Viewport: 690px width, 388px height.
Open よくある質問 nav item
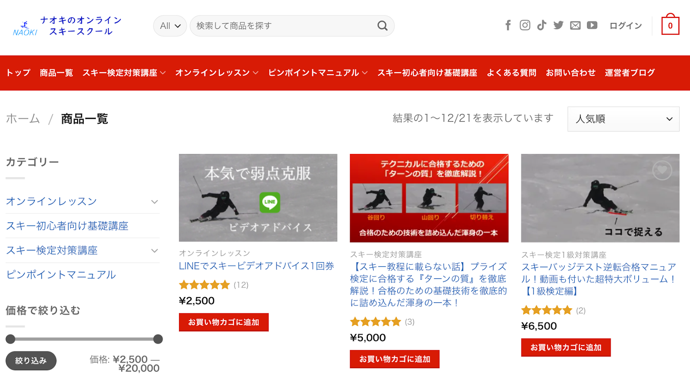click(511, 73)
